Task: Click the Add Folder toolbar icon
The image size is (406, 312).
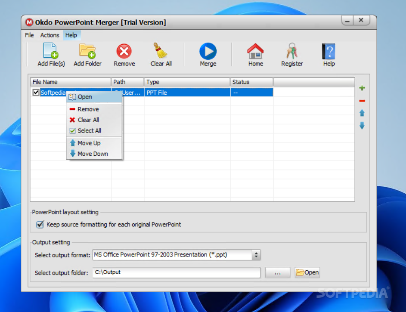Action: pyautogui.click(x=87, y=51)
